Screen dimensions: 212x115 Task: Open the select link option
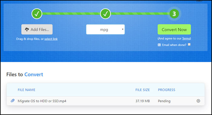[x=51, y=39]
